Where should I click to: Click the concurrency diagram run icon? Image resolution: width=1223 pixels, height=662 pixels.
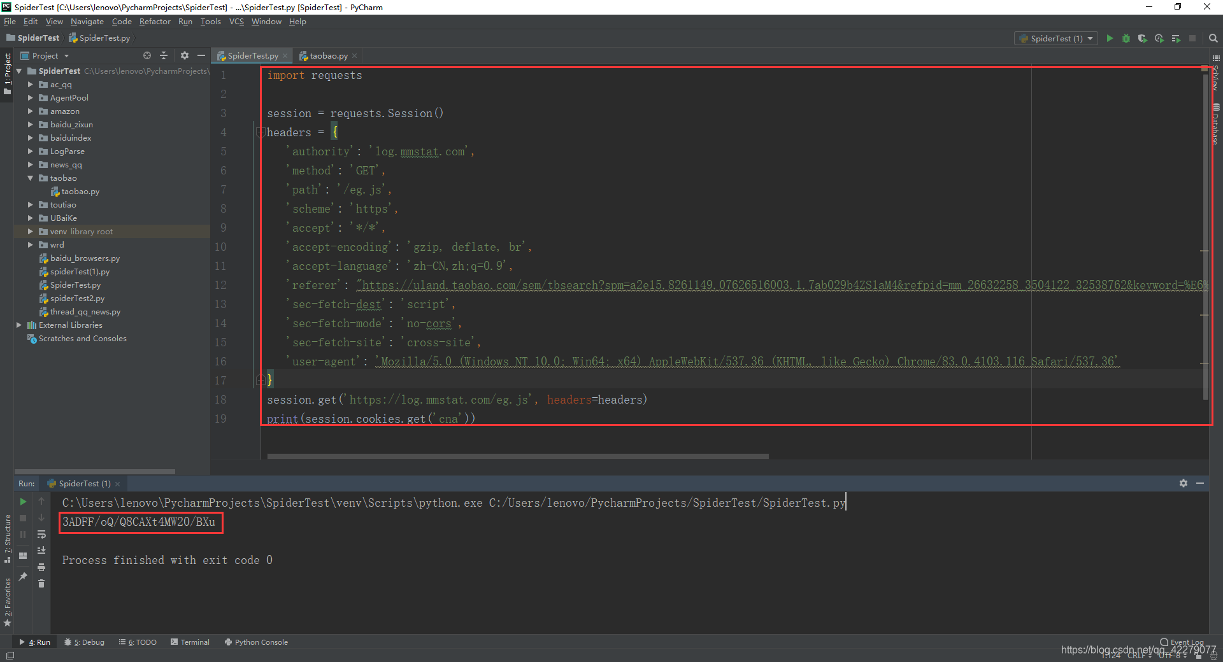1176,38
